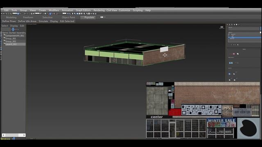Click the texture atlas image overlay
Viewport: 262px width, 147px height.
click(x=203, y=110)
